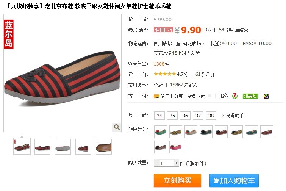Increase quantity with the plus button
Screen dimensions: 286x191
pos(176,163)
